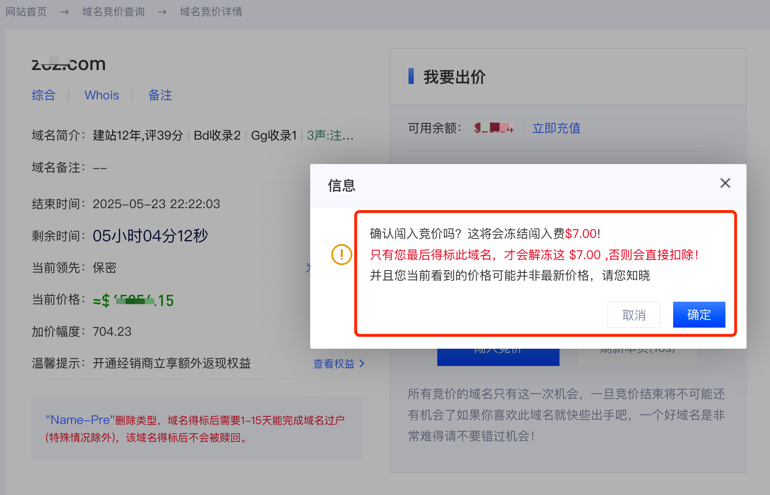This screenshot has width=770, height=495.
Task: Click 域名竞价详情 breadcrumb item
Action: pyautogui.click(x=211, y=12)
